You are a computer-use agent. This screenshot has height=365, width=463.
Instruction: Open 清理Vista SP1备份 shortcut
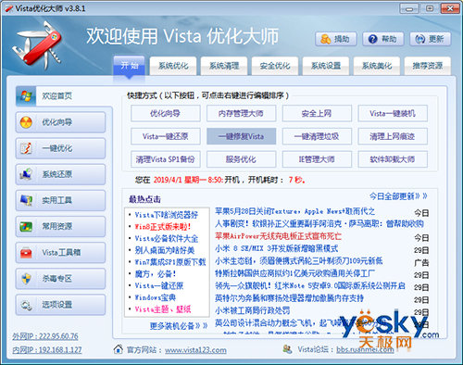(x=166, y=159)
